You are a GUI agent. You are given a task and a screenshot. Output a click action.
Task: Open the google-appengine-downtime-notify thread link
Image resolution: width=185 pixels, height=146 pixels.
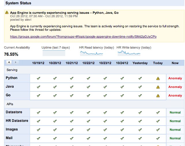click(x=83, y=37)
